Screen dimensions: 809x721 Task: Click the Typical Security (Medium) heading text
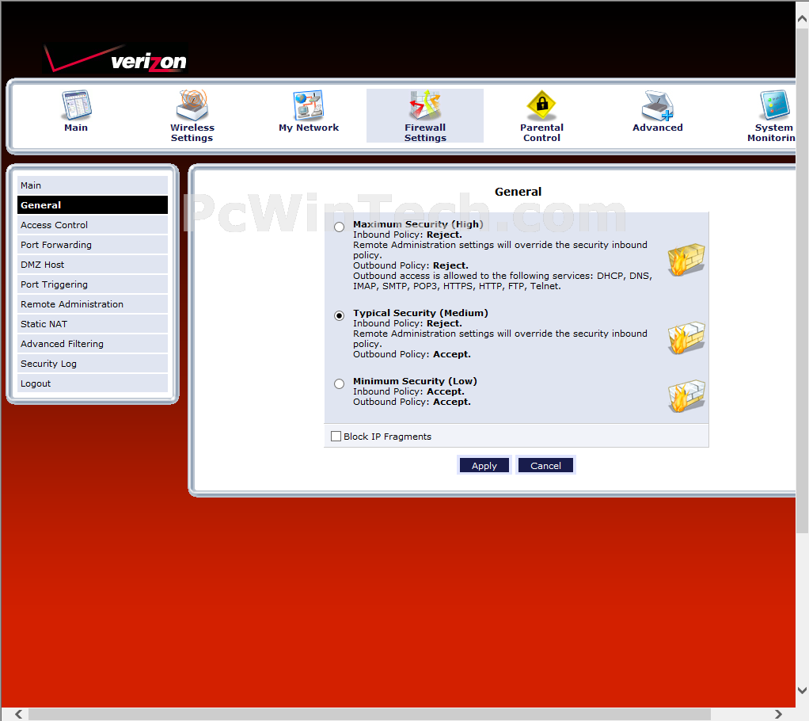420,313
